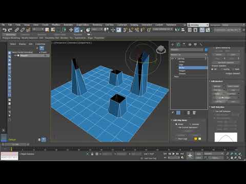Toggle the Scene Explorer icon
246x184 pixels.
click(x=190, y=30)
